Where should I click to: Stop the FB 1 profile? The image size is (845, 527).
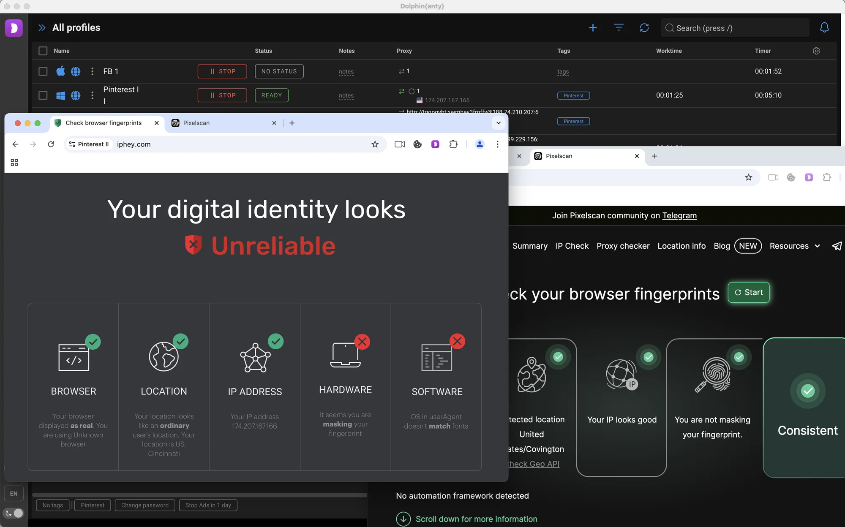pyautogui.click(x=222, y=71)
